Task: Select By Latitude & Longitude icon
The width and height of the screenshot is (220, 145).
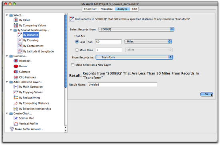Action: [20, 51]
